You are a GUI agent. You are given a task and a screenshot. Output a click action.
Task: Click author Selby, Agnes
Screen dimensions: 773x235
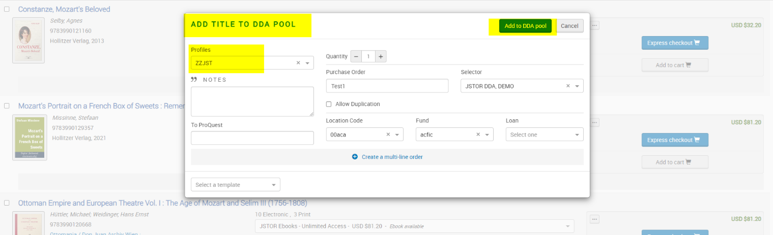66,21
